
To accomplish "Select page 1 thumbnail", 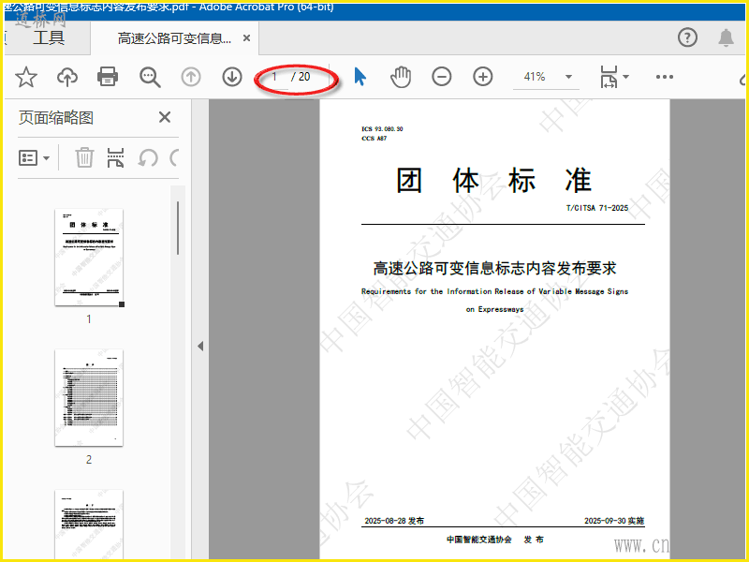I will tap(89, 257).
